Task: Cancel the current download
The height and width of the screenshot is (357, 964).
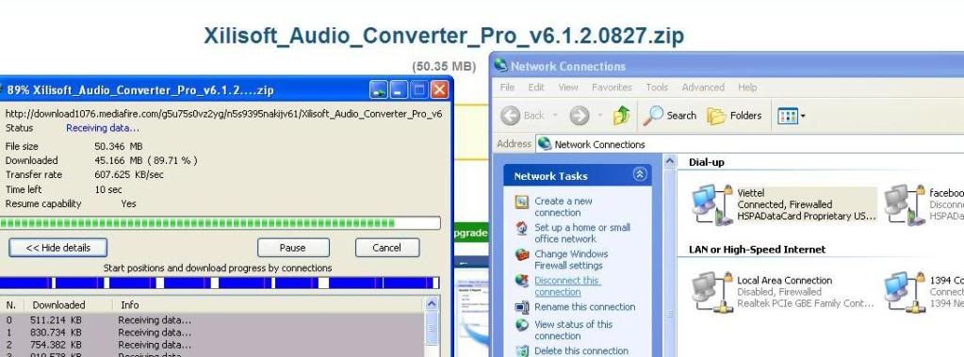Action: click(x=386, y=248)
